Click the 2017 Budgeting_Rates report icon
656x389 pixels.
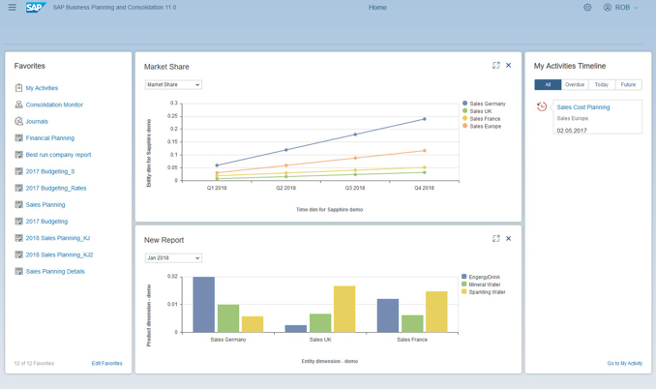coord(18,188)
